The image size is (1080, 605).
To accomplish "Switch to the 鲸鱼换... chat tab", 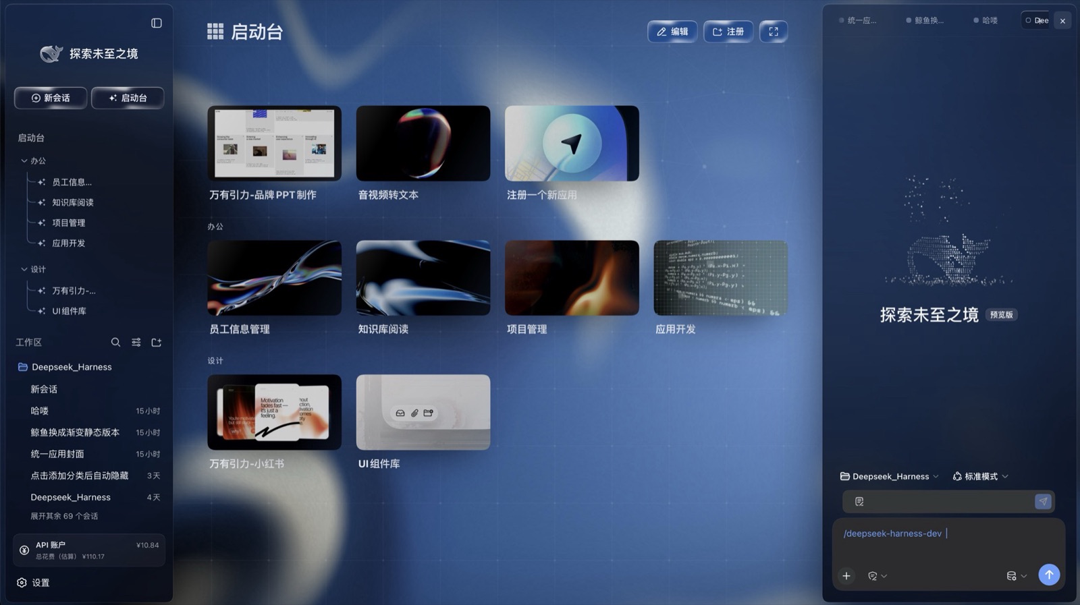I will (x=925, y=20).
